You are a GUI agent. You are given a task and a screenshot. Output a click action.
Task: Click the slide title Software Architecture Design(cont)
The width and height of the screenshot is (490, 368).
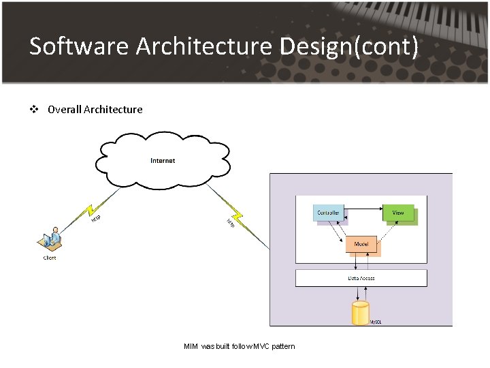pyautogui.click(x=223, y=46)
